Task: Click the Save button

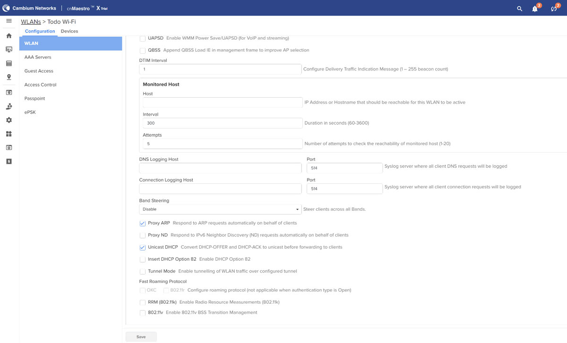Action: [141, 337]
